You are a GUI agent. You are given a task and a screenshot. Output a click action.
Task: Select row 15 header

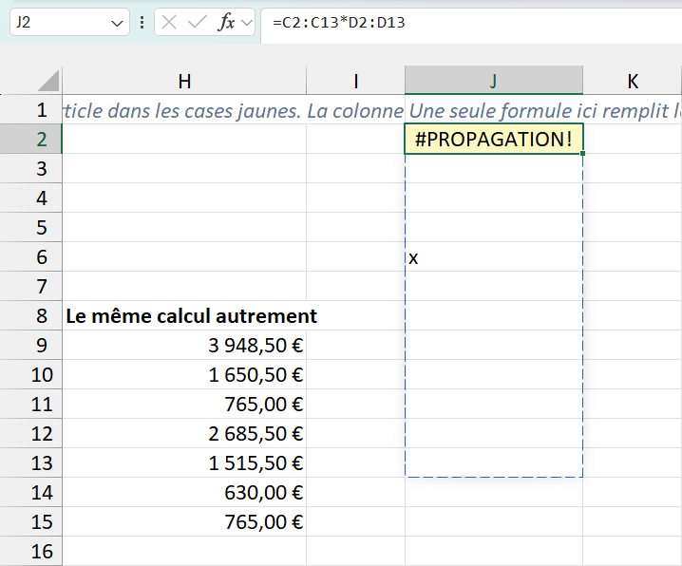tap(31, 521)
